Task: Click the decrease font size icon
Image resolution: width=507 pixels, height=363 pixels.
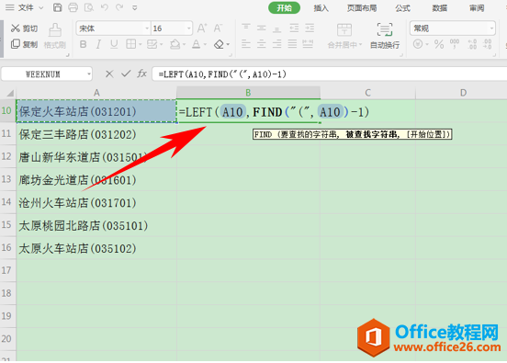Action: point(218,28)
